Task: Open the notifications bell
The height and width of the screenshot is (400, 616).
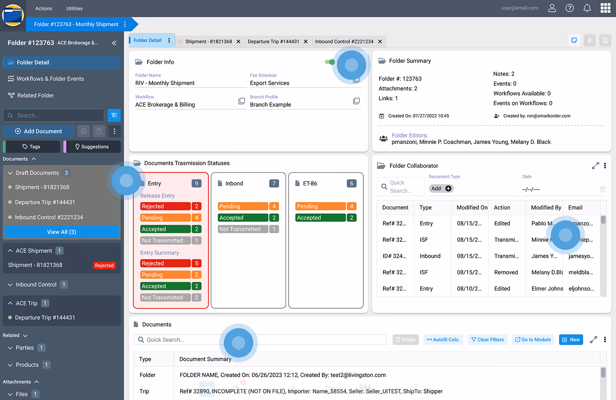Action: (587, 8)
